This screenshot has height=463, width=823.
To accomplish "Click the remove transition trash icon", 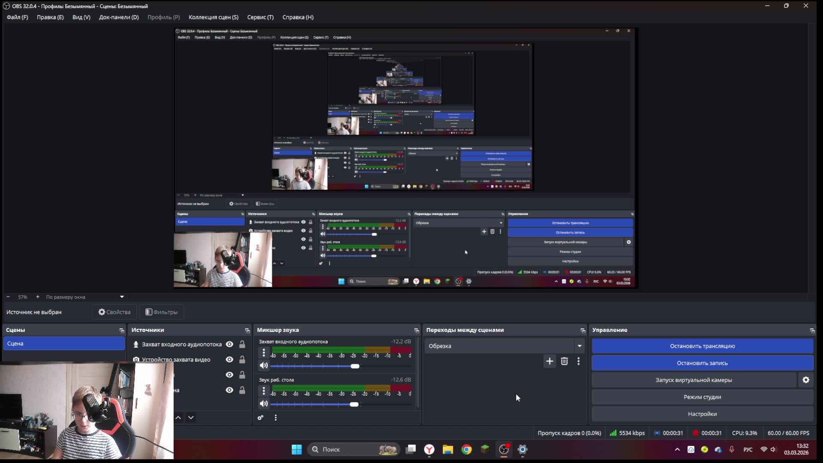I will point(564,361).
